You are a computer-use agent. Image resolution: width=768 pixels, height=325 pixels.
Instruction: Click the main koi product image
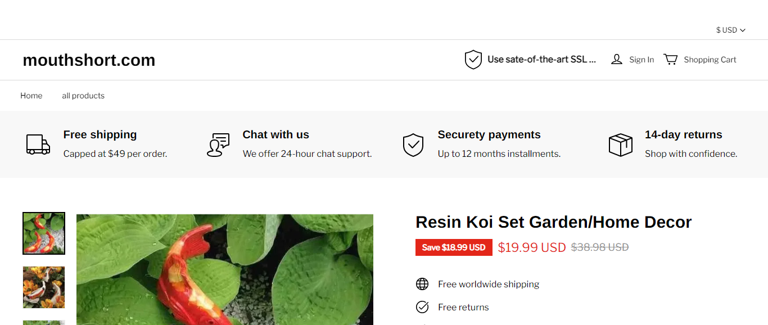pyautogui.click(x=225, y=269)
